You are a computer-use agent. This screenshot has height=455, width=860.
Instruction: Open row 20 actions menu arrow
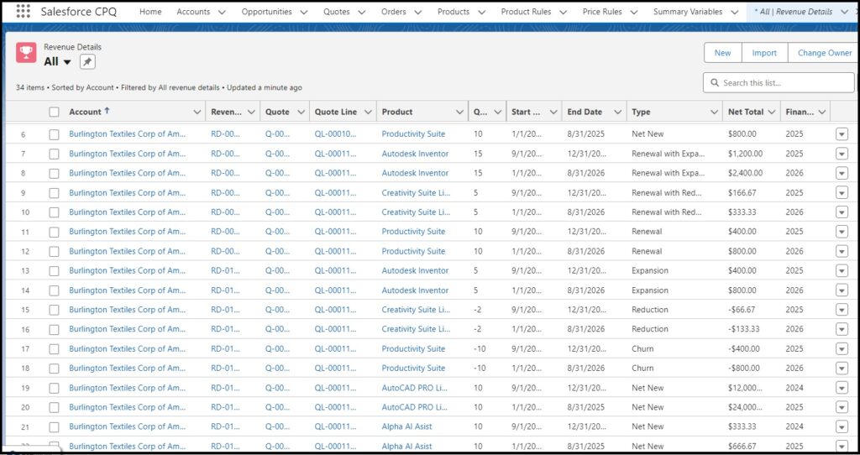(x=842, y=407)
